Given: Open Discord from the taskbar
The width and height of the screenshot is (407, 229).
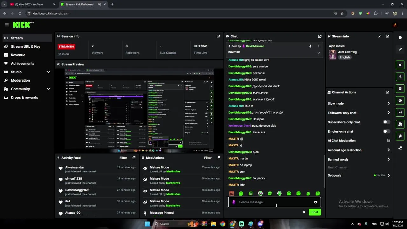Looking at the screenshot, I should [260, 224].
